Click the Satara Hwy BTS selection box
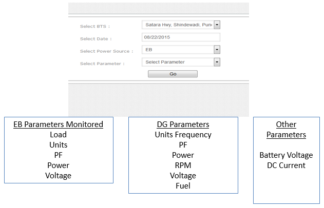324x208 pixels. tap(177, 25)
